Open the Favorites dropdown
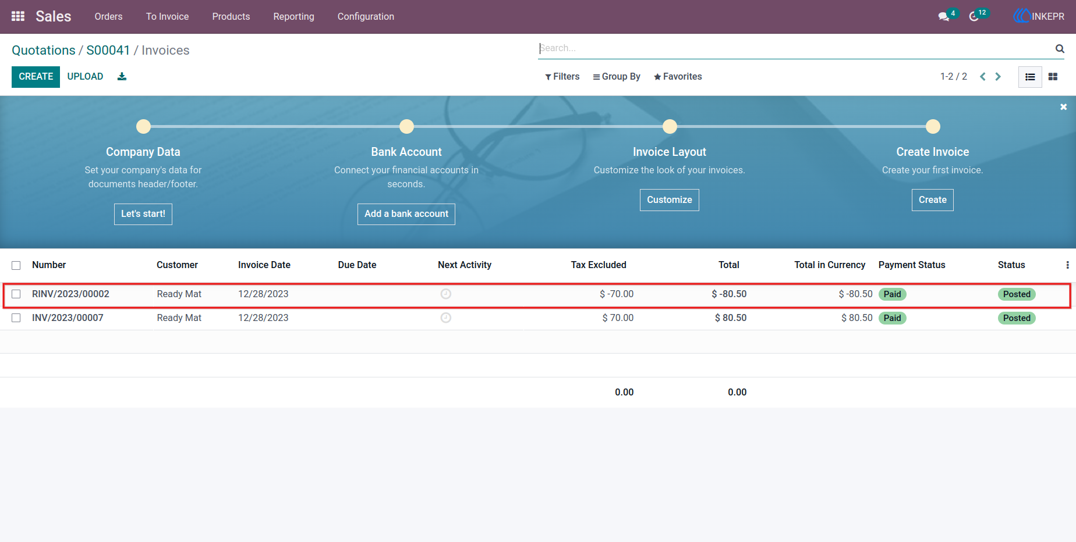The image size is (1076, 542). point(678,77)
